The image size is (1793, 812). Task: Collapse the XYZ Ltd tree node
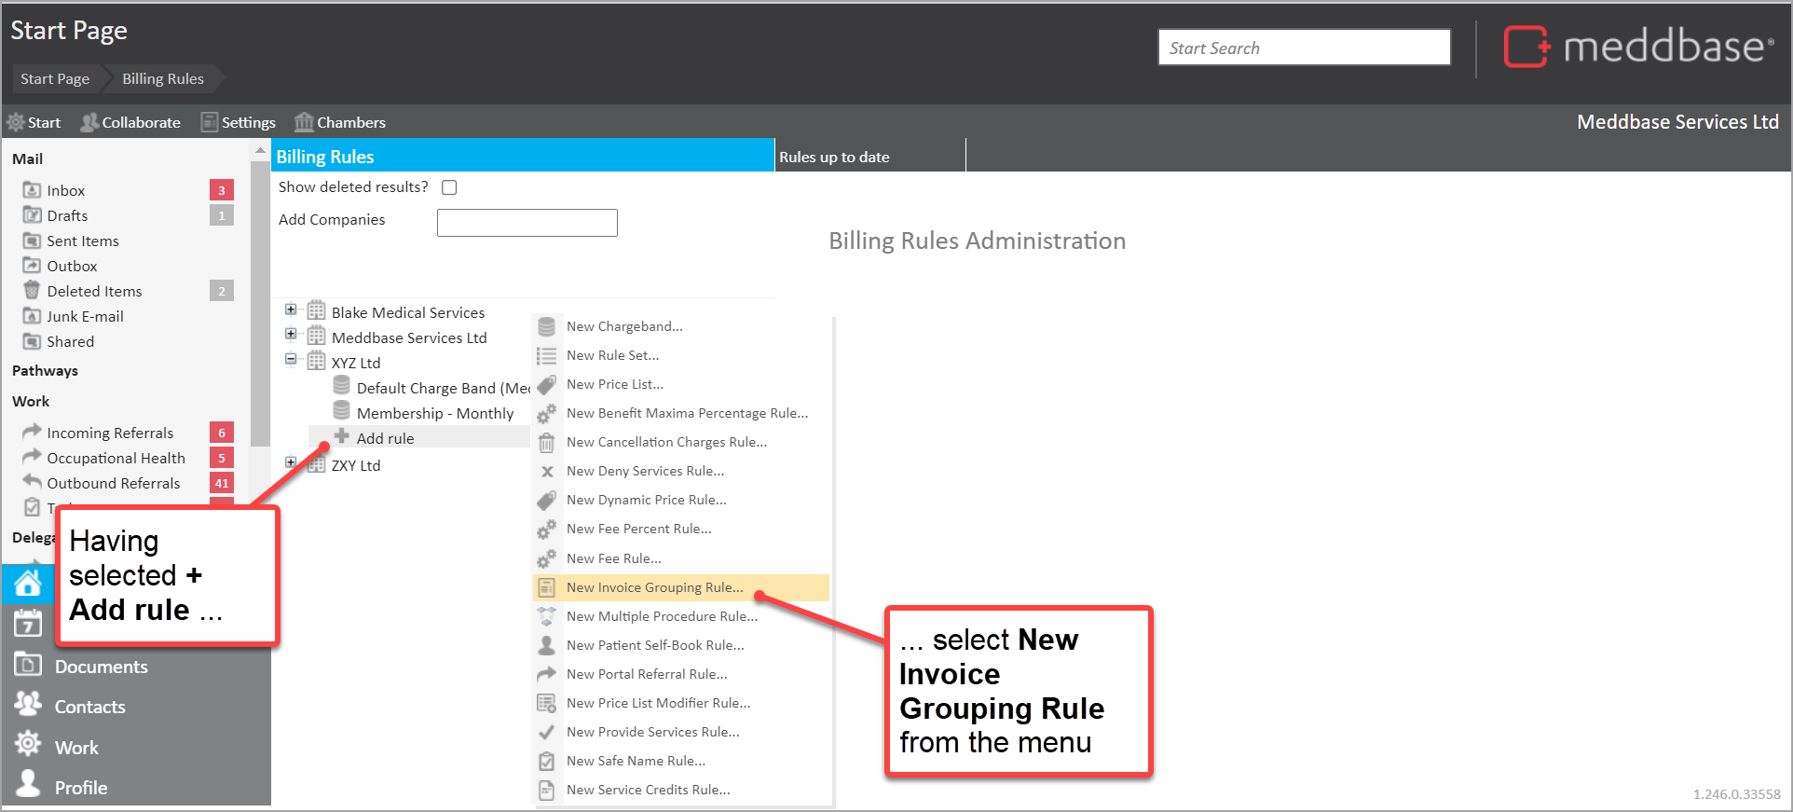coord(291,360)
